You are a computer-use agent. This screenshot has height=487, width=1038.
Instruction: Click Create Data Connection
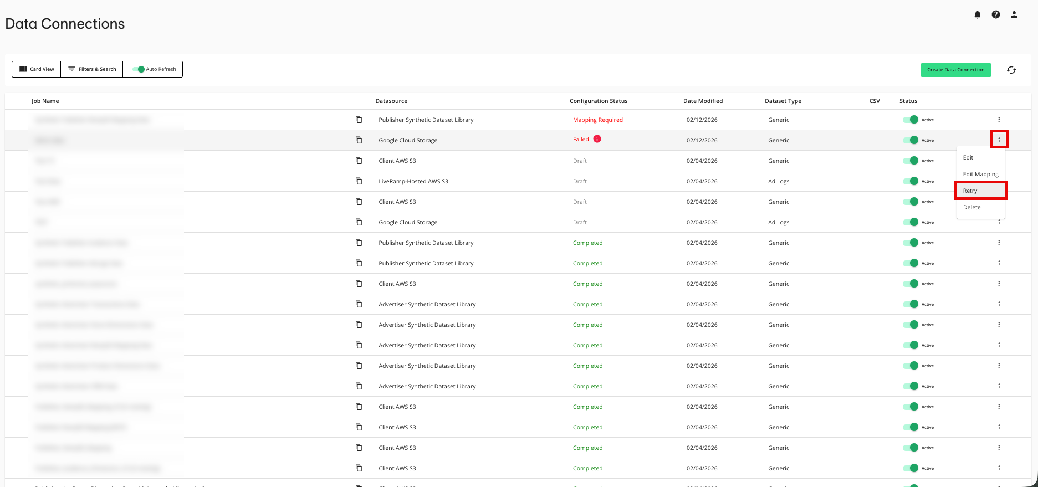[956, 70]
